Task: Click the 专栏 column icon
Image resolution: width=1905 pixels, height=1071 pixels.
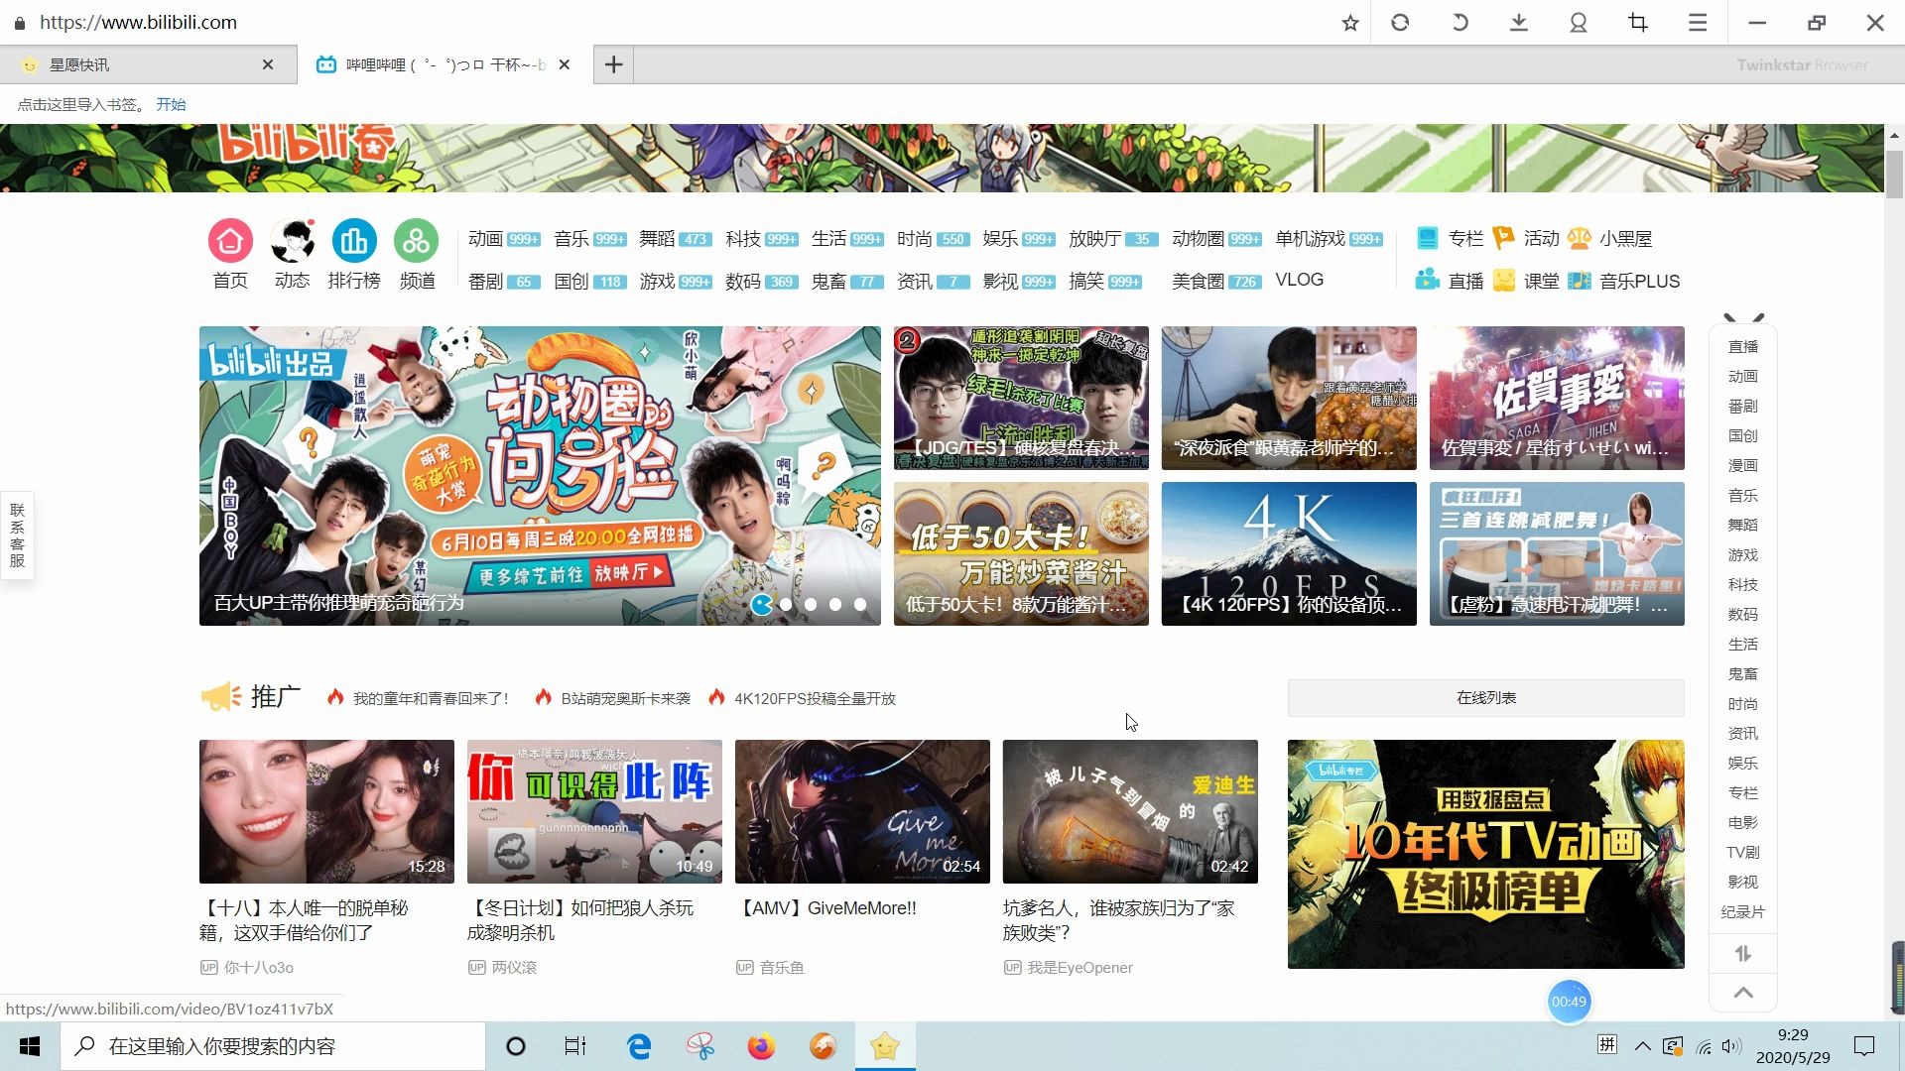Action: click(x=1427, y=238)
